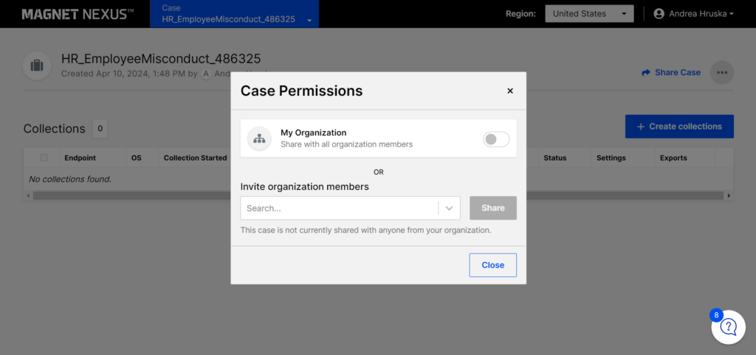
Task: Click the user account avatar icon
Action: tap(659, 14)
